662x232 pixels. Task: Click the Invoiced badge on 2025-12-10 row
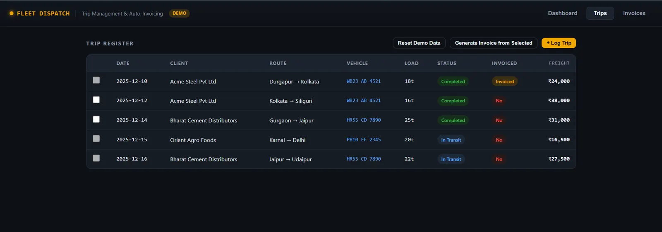505,81
